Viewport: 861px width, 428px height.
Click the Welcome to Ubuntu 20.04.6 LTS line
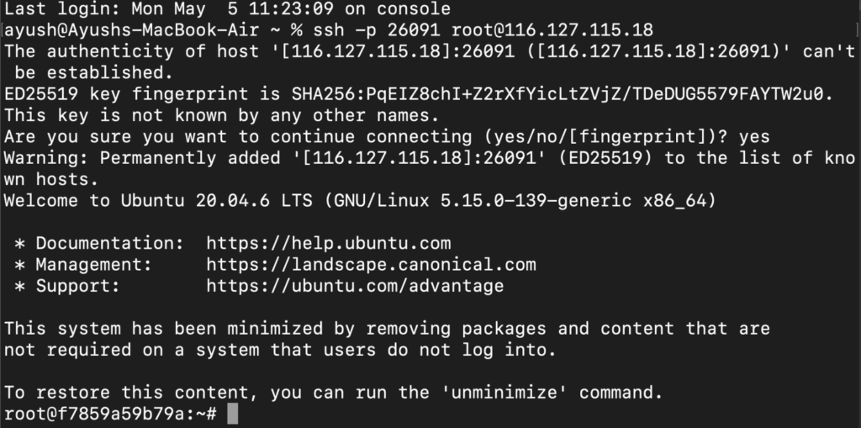pyautogui.click(x=360, y=200)
